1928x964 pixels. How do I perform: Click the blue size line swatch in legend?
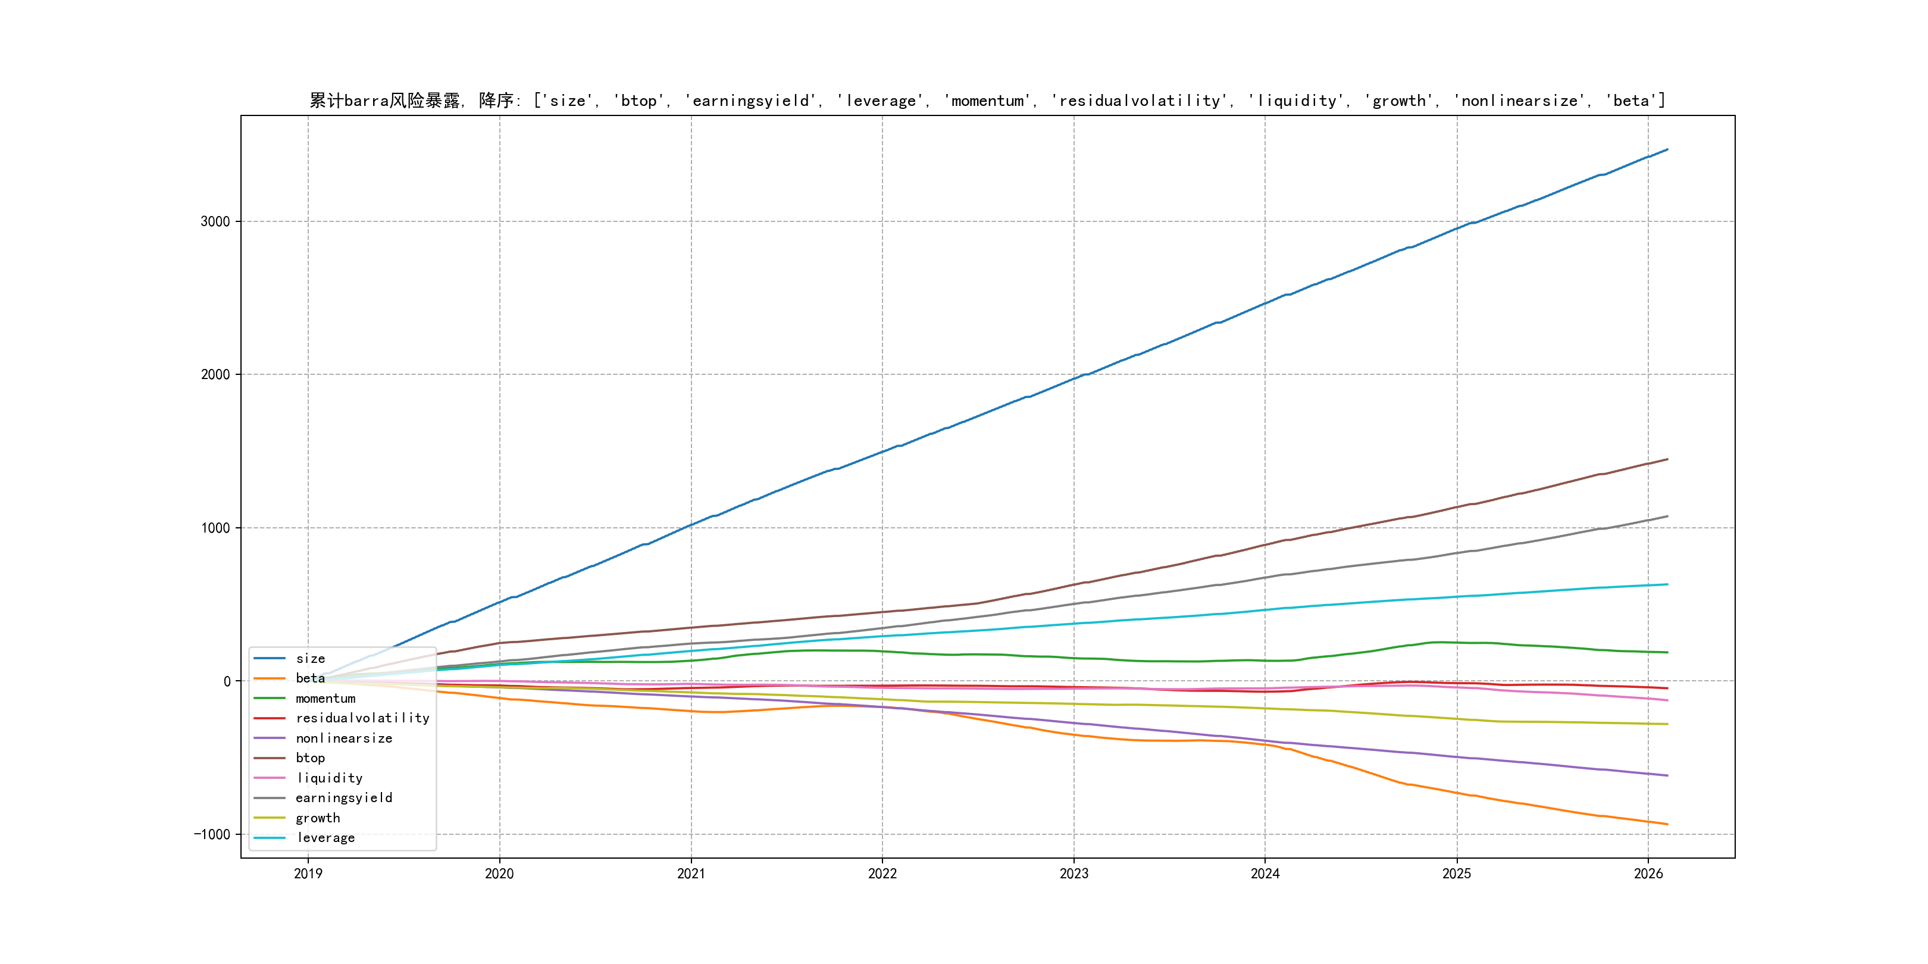(270, 659)
